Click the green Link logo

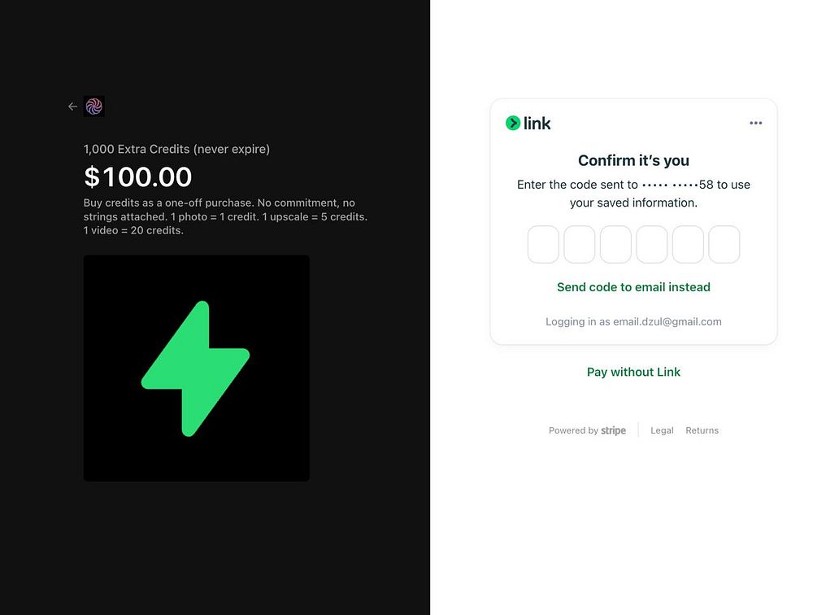click(528, 124)
